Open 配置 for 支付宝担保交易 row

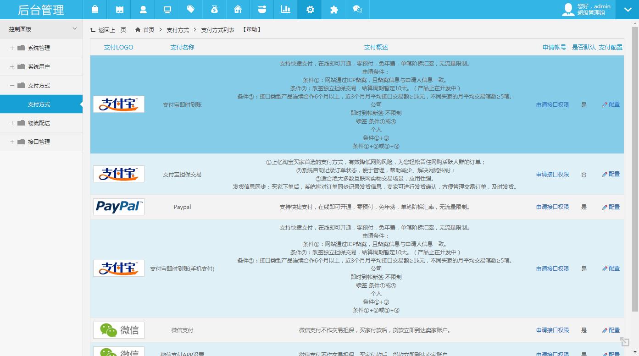(x=611, y=174)
